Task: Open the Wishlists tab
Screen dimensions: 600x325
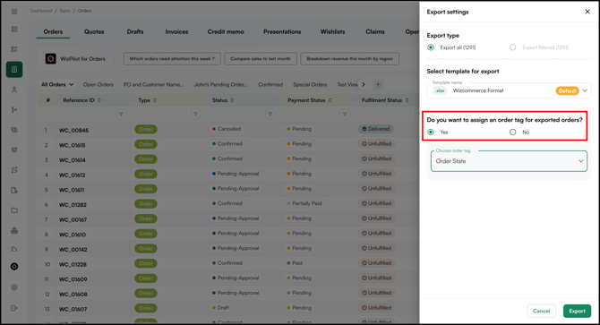Action: [332, 31]
